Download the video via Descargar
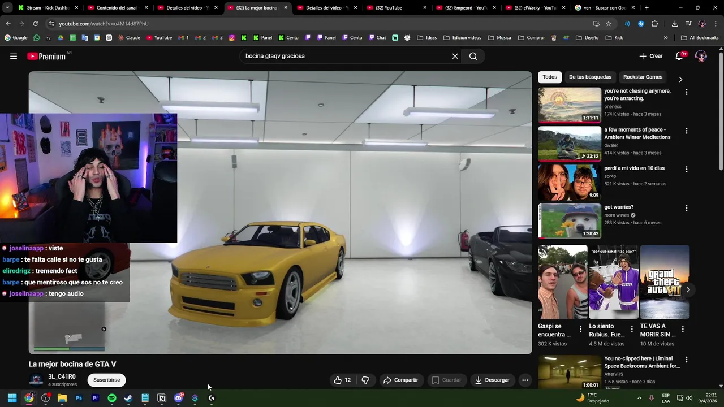 tap(492, 380)
